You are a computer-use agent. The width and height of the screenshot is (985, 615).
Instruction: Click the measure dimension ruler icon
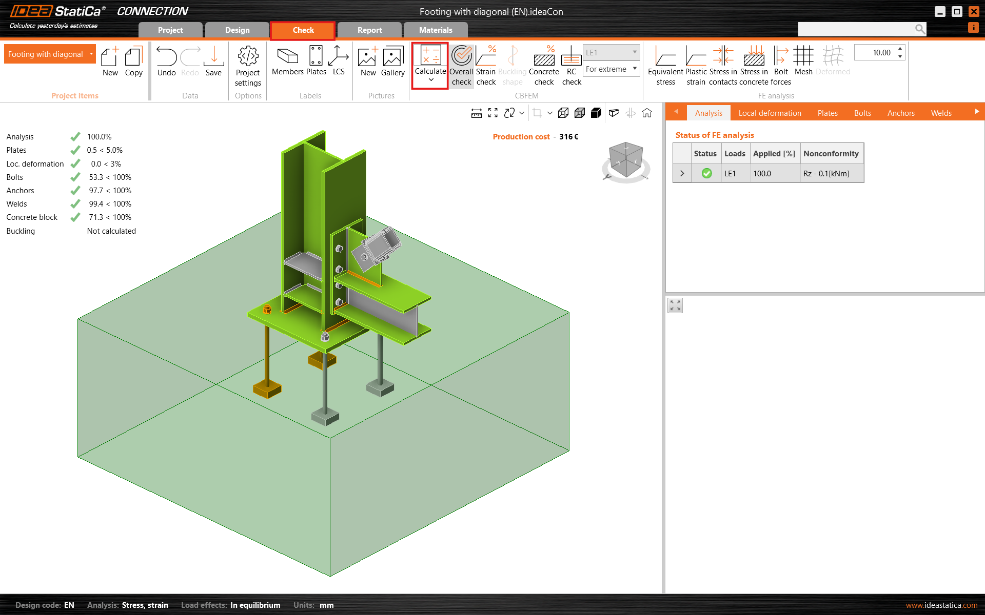477,113
